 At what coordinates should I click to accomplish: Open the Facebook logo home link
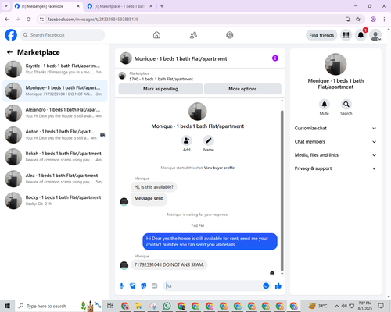point(11,35)
